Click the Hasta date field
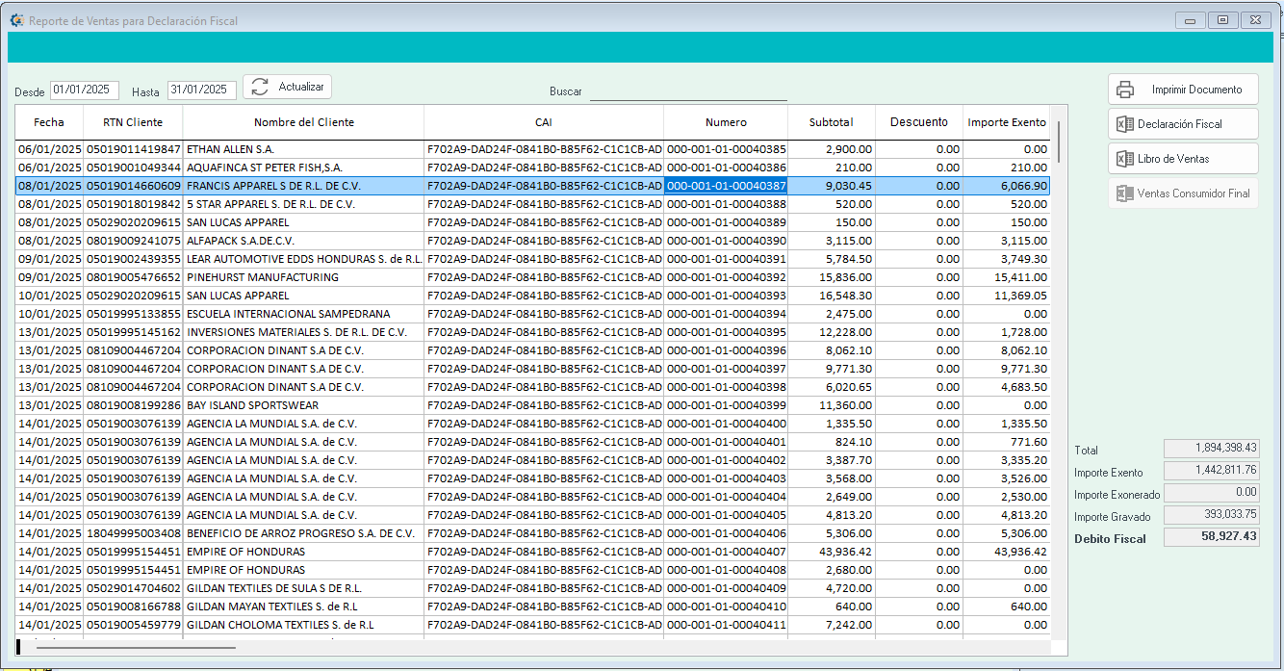1284x671 pixels. coord(201,90)
